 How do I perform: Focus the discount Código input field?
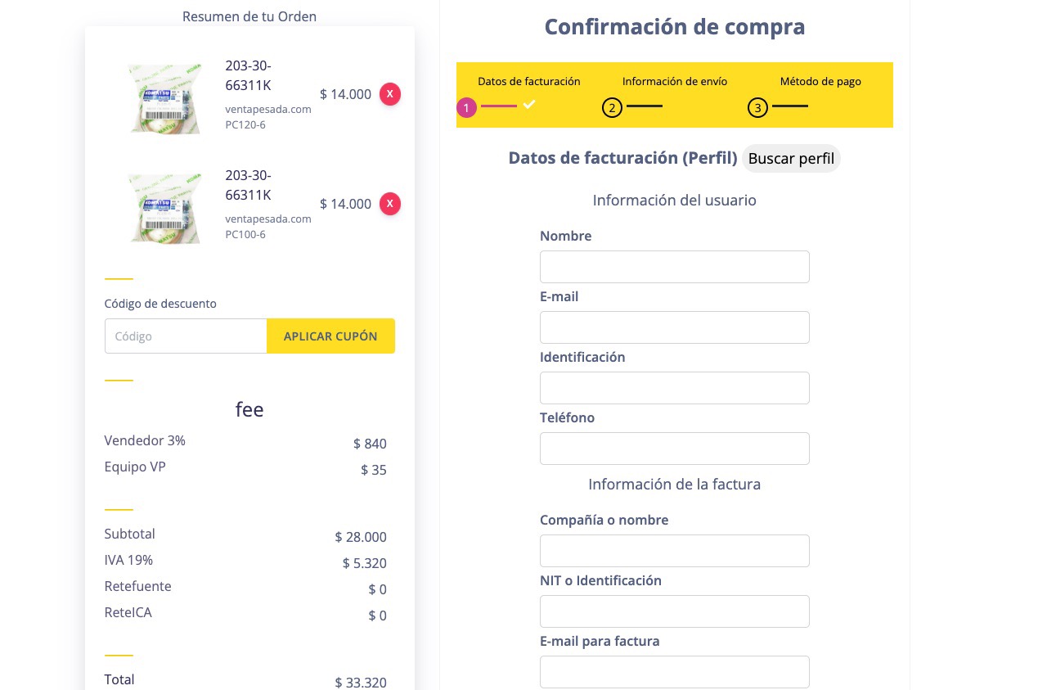pos(186,336)
